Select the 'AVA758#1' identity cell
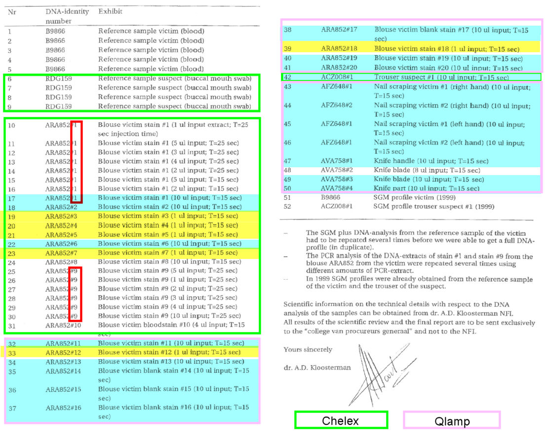The height and width of the screenshot is (444, 548). pyautogui.click(x=337, y=161)
